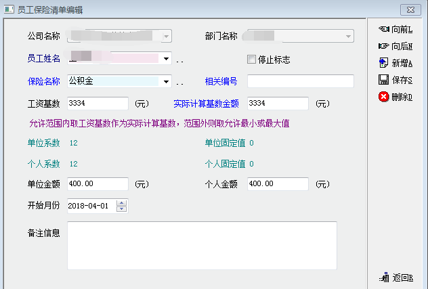Image resolution: width=428 pixels, height=289 pixels.
Task: Delete the record with 删除 button
Action: click(395, 97)
